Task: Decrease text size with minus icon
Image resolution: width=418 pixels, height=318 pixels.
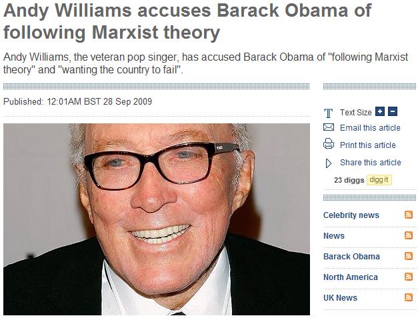Action: tap(393, 111)
